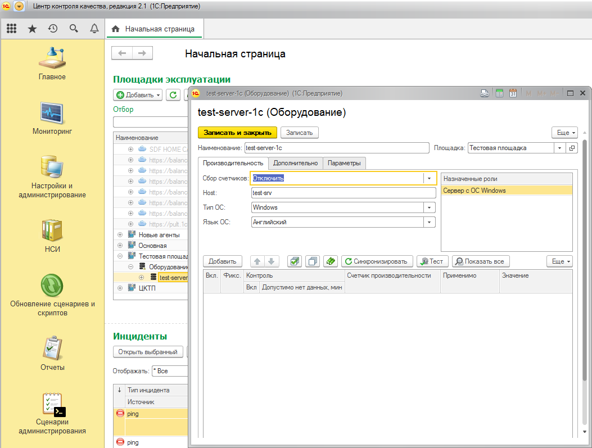
Task: Open the favorites star panel
Action: tap(32, 29)
